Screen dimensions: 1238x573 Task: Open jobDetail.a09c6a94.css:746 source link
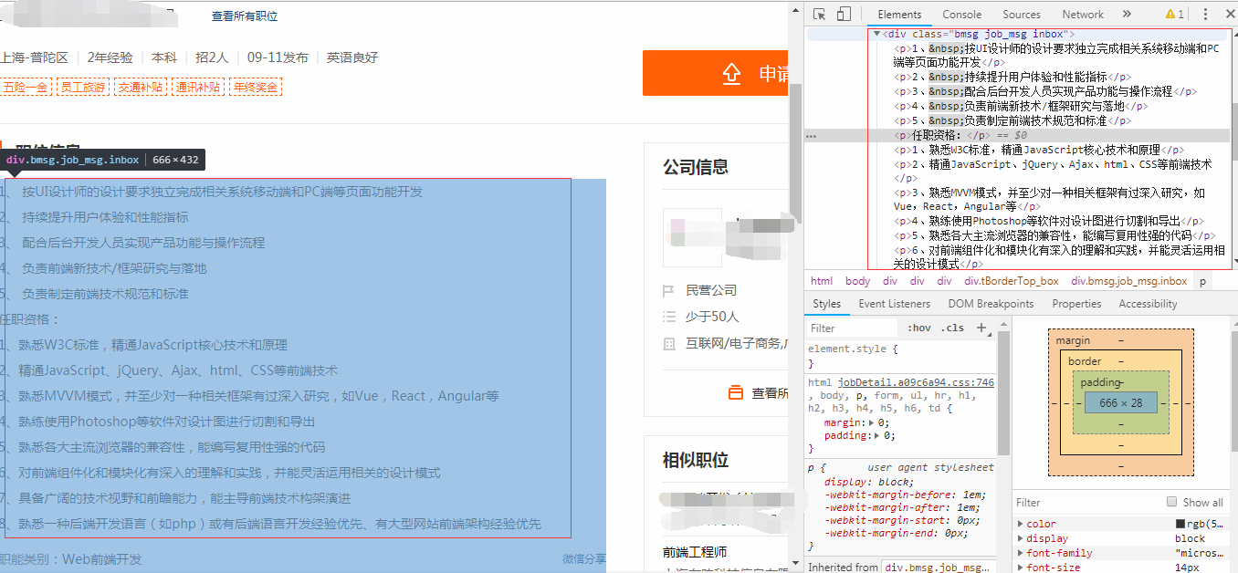click(916, 383)
